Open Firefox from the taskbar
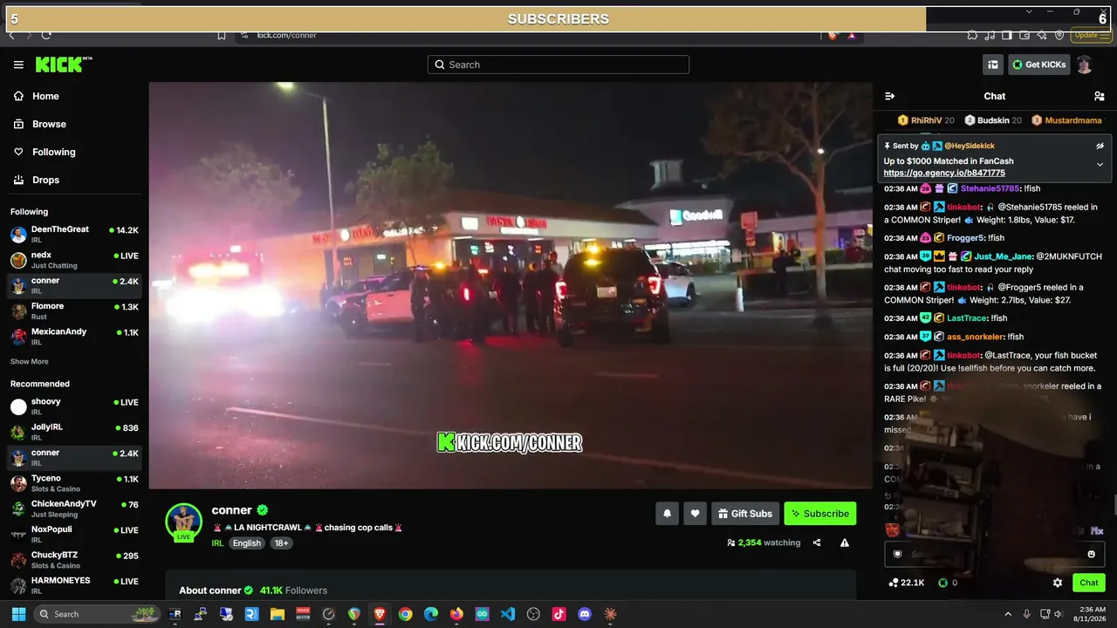Image resolution: width=1117 pixels, height=628 pixels. click(456, 614)
